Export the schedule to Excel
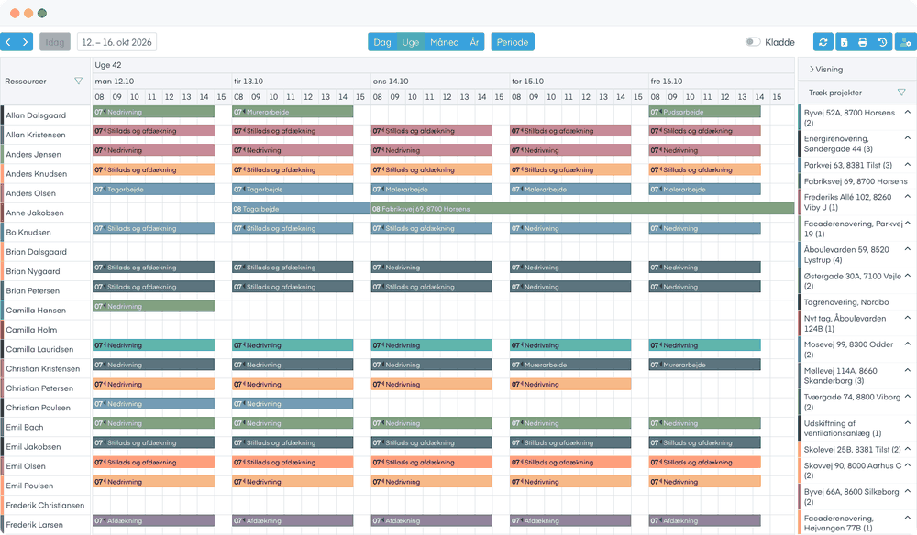The width and height of the screenshot is (917, 535). pyautogui.click(x=844, y=42)
